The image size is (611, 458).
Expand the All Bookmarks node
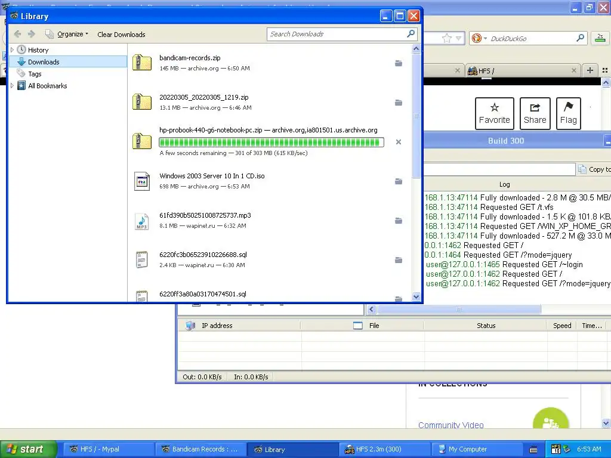12,86
